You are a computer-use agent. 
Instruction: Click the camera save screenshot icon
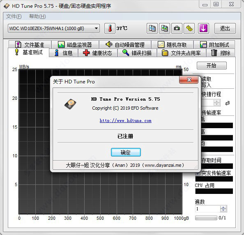[x=177, y=28]
